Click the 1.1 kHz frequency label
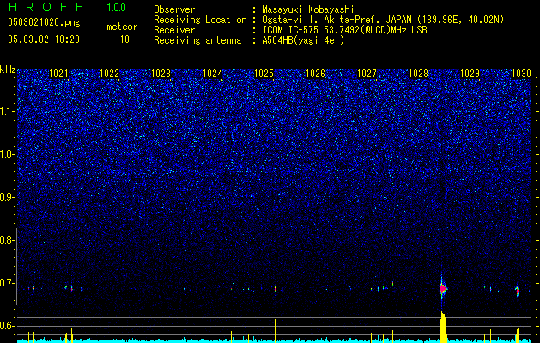Viewport: 540px width, 343px height. tap(7, 111)
